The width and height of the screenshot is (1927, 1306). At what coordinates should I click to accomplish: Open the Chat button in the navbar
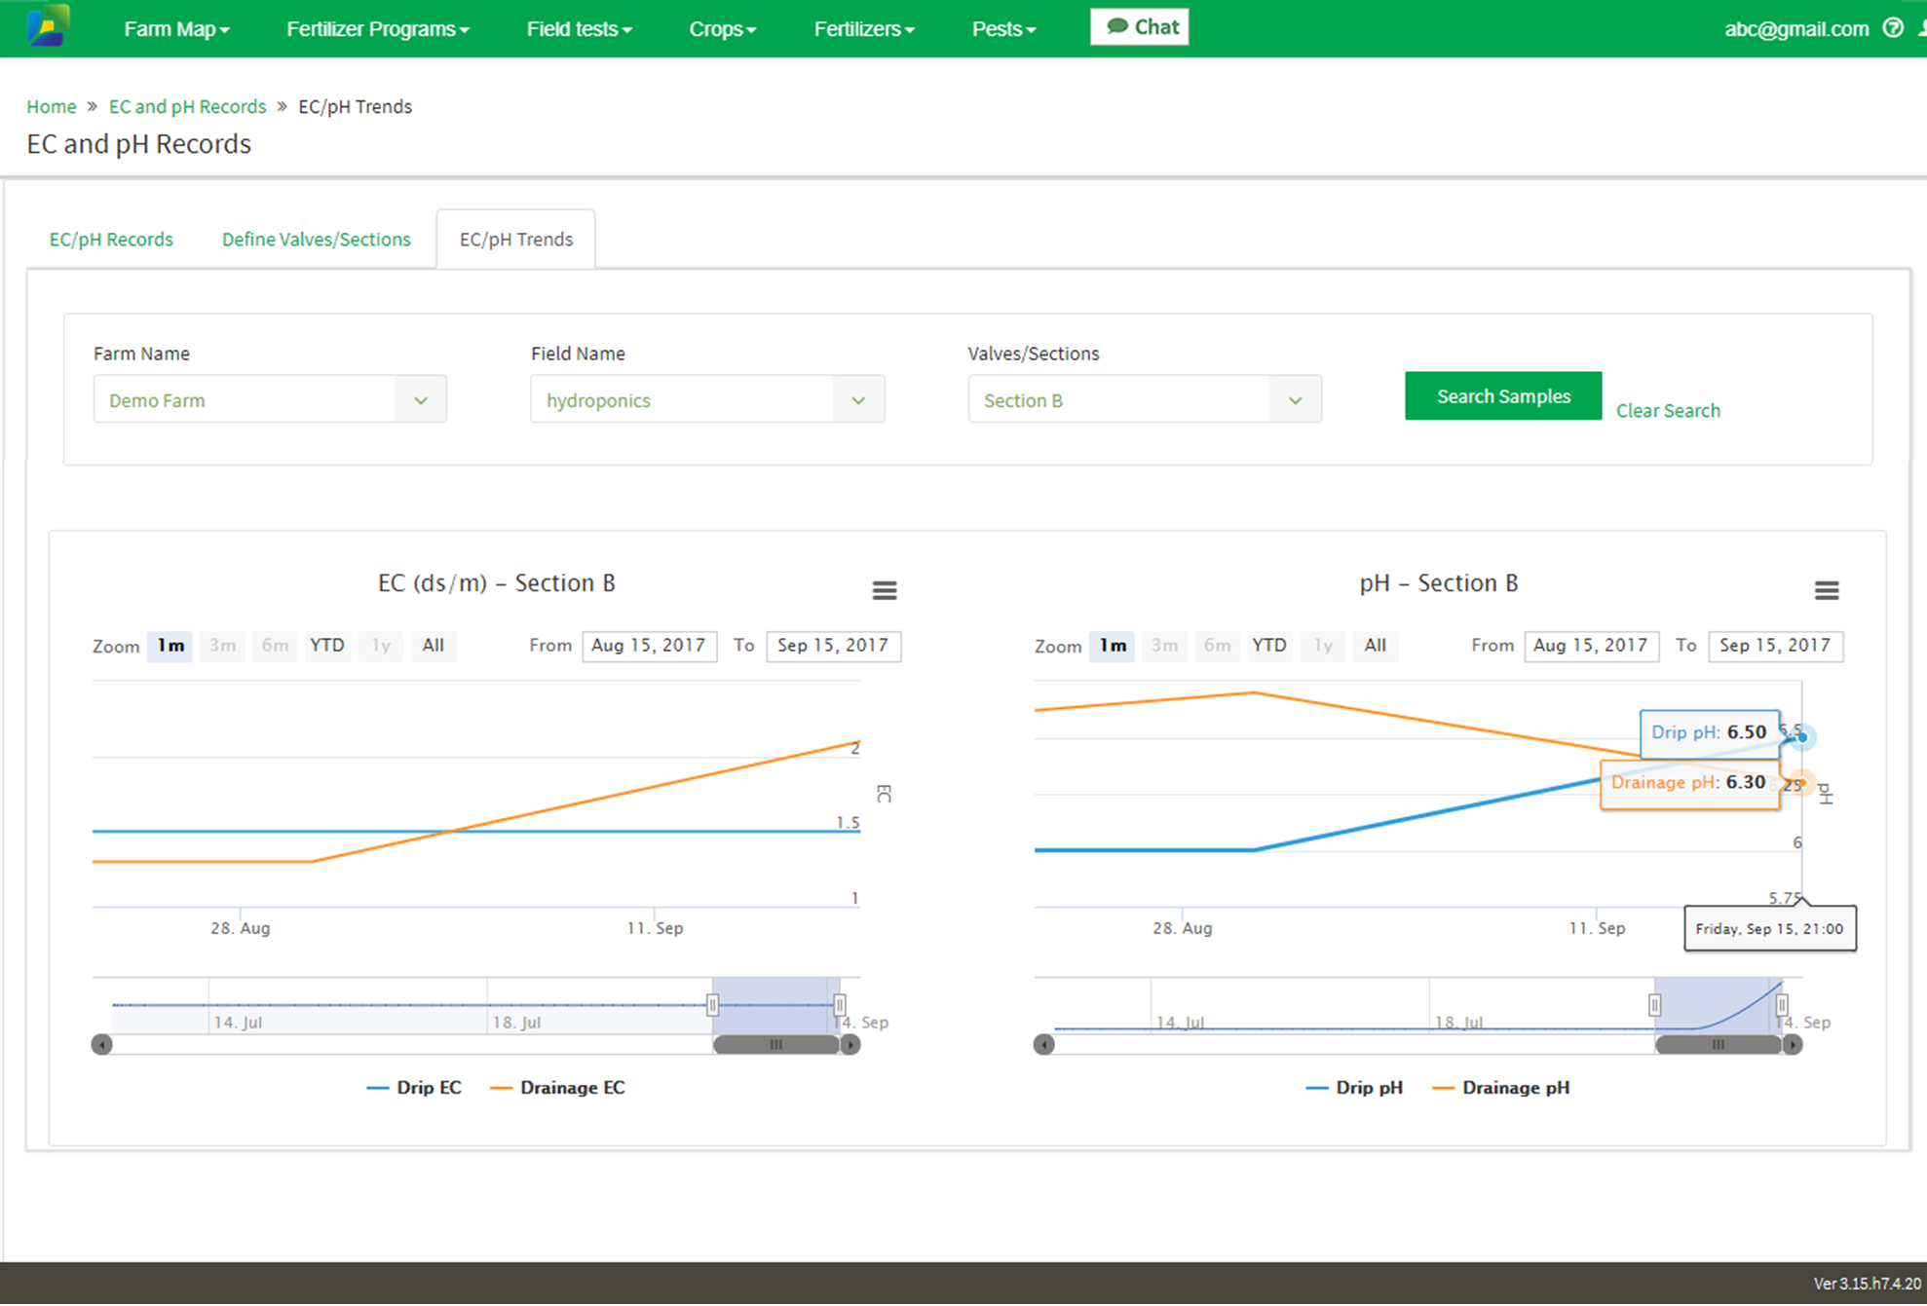coord(1140,27)
